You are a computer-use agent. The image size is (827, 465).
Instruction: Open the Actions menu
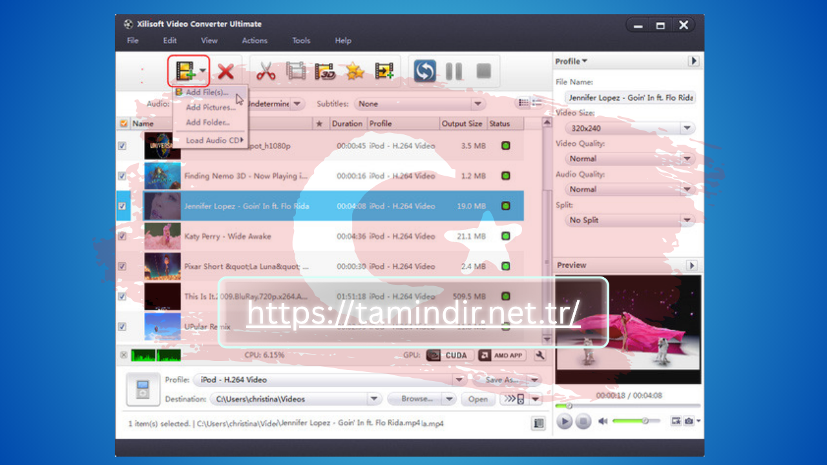point(255,41)
